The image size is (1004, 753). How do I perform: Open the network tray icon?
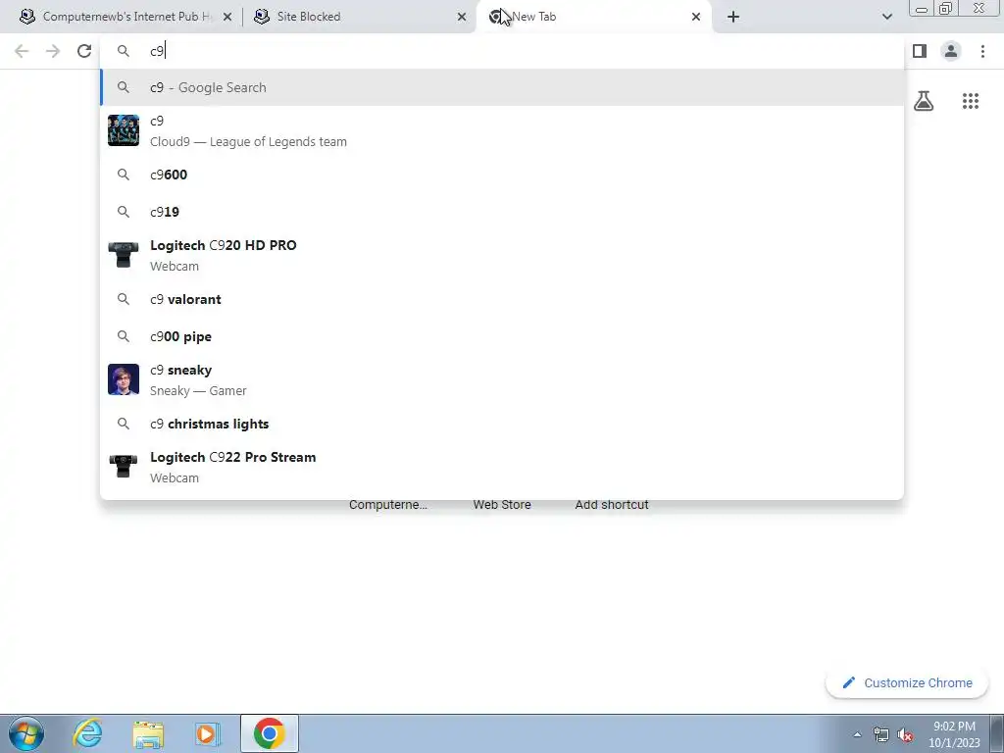[881, 735]
